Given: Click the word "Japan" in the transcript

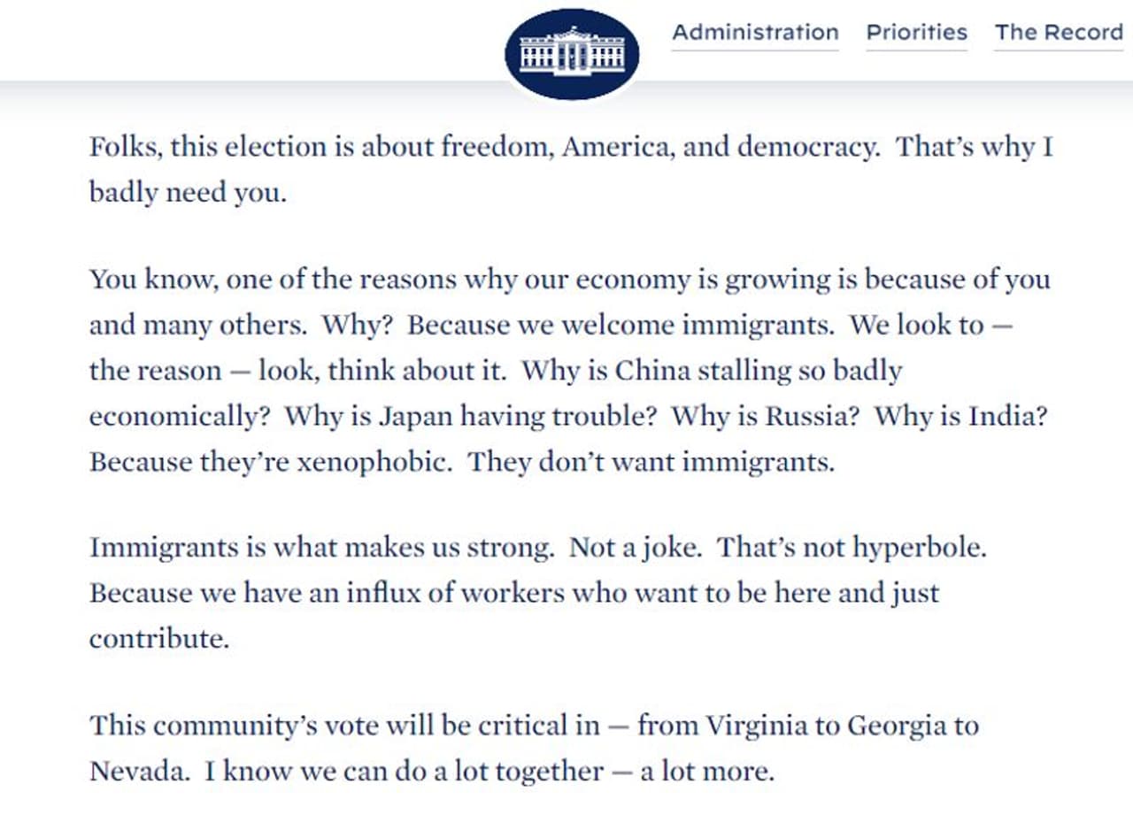Looking at the screenshot, I should coord(415,417).
